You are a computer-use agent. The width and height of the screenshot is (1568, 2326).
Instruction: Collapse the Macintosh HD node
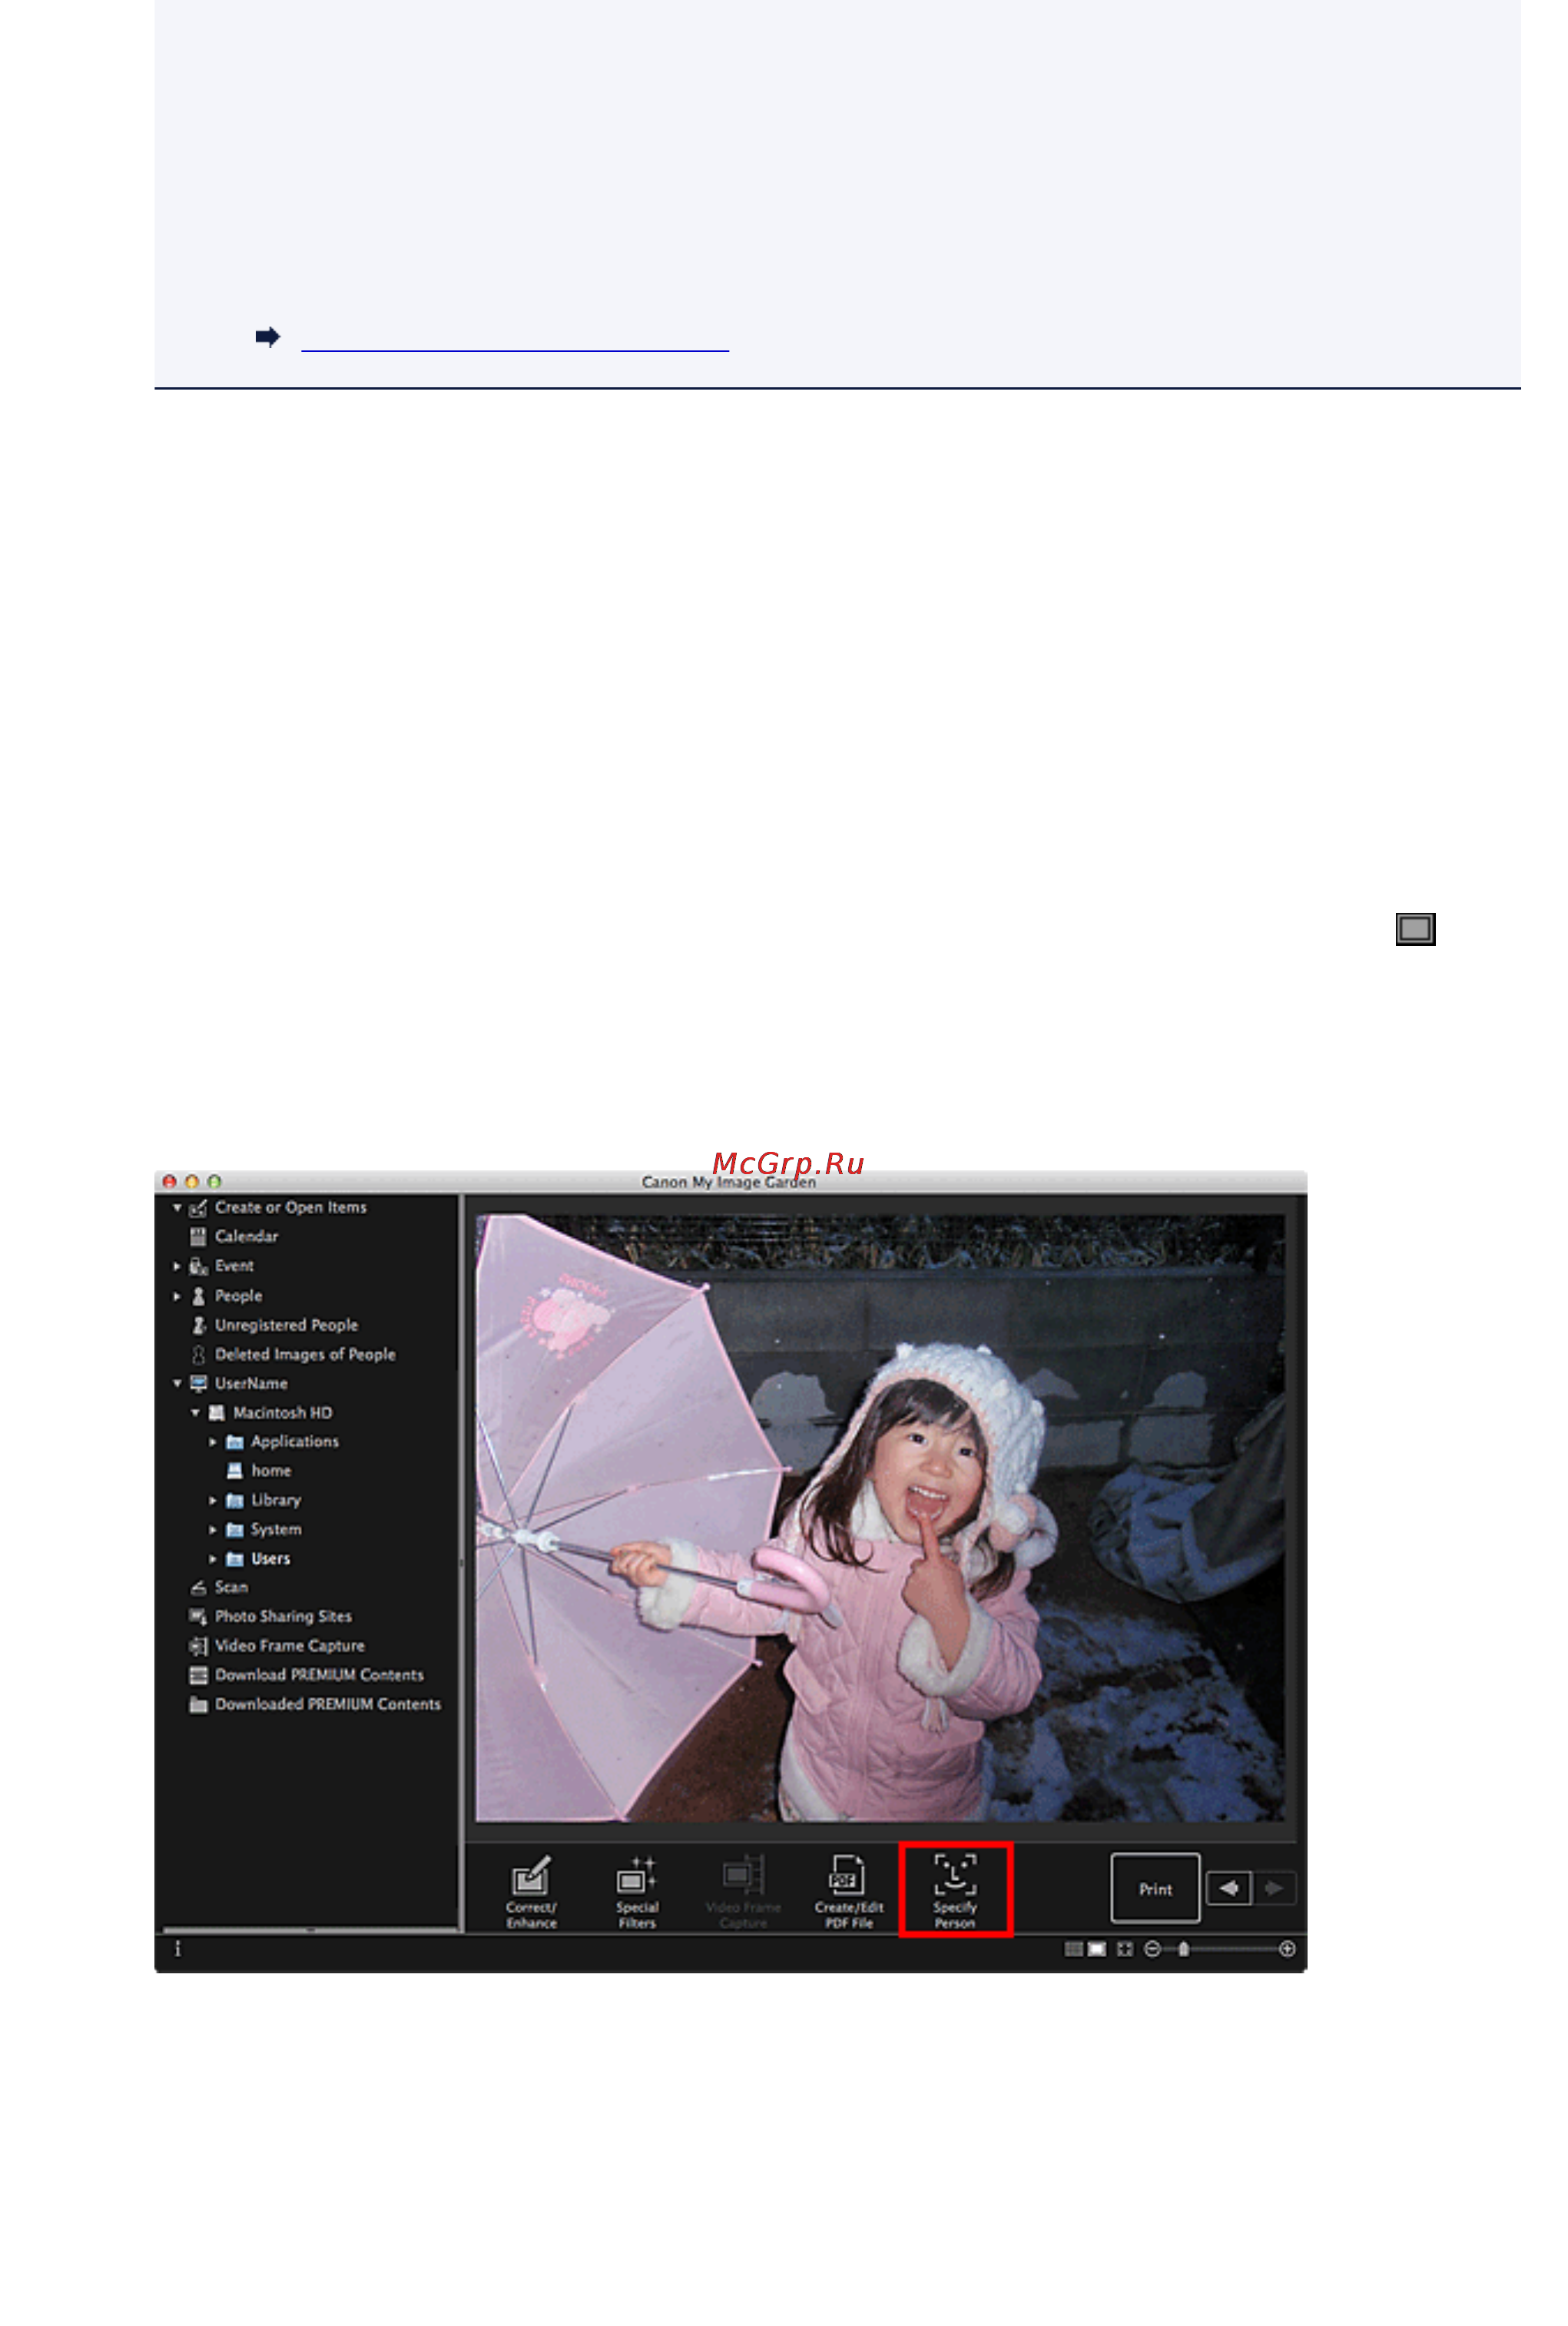point(195,1412)
